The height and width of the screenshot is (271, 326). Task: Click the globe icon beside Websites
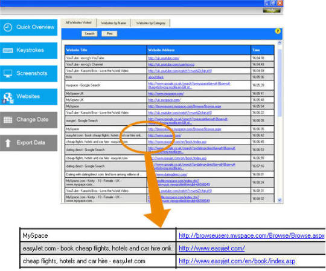(8, 98)
